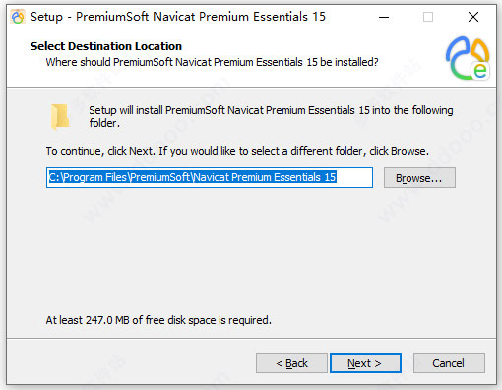Focus the destination folder path field

click(210, 177)
